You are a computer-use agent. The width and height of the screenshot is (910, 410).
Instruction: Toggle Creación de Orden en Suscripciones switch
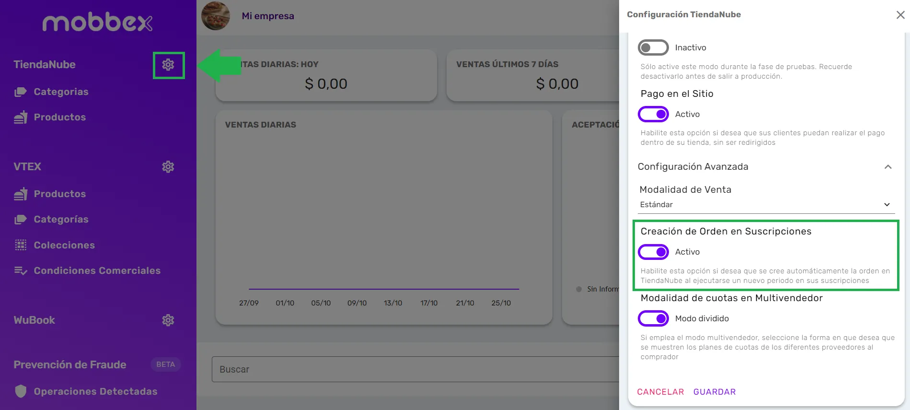pos(653,252)
